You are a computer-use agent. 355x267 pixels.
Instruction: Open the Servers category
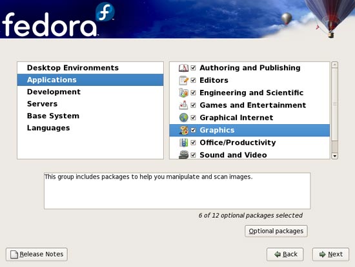pos(90,104)
